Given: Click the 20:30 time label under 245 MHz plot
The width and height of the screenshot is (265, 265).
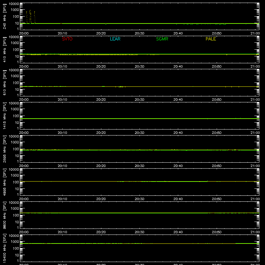Looking at the screenshot, I should (139, 33).
